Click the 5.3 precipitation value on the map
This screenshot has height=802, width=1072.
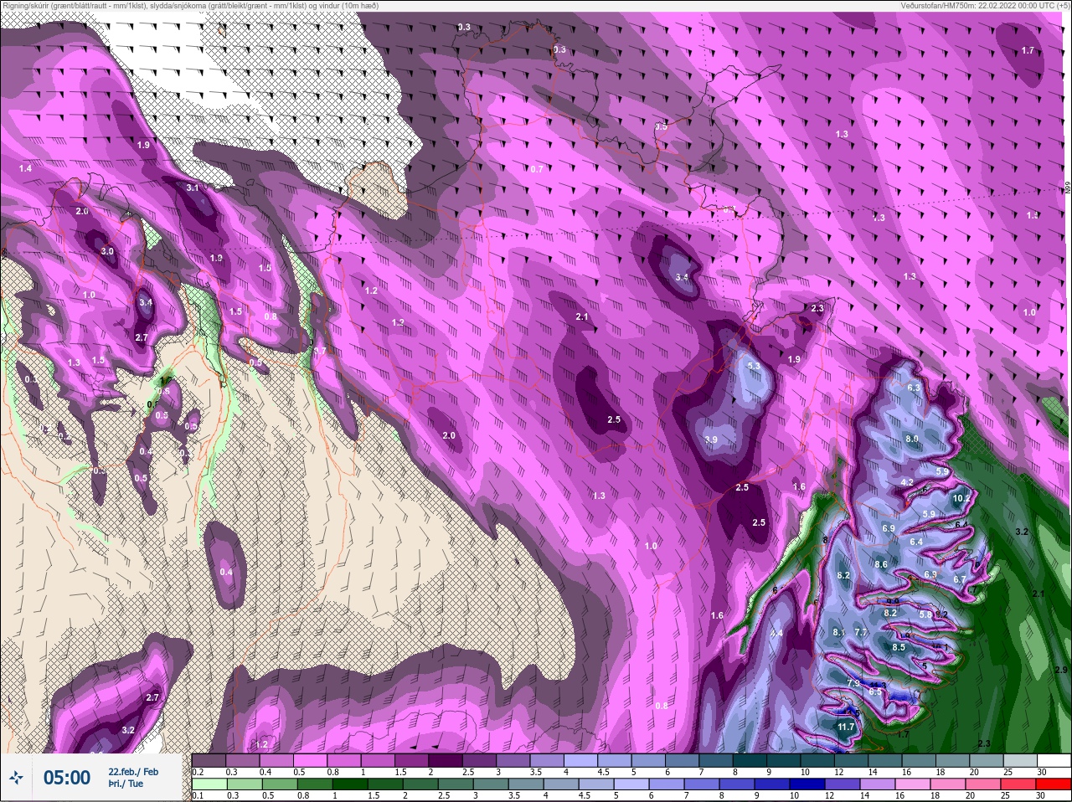point(754,366)
